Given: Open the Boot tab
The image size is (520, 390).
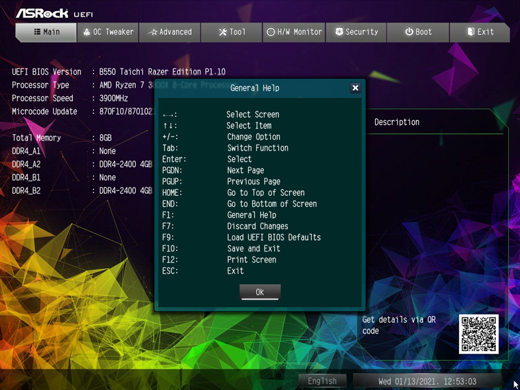Looking at the screenshot, I should [418, 32].
